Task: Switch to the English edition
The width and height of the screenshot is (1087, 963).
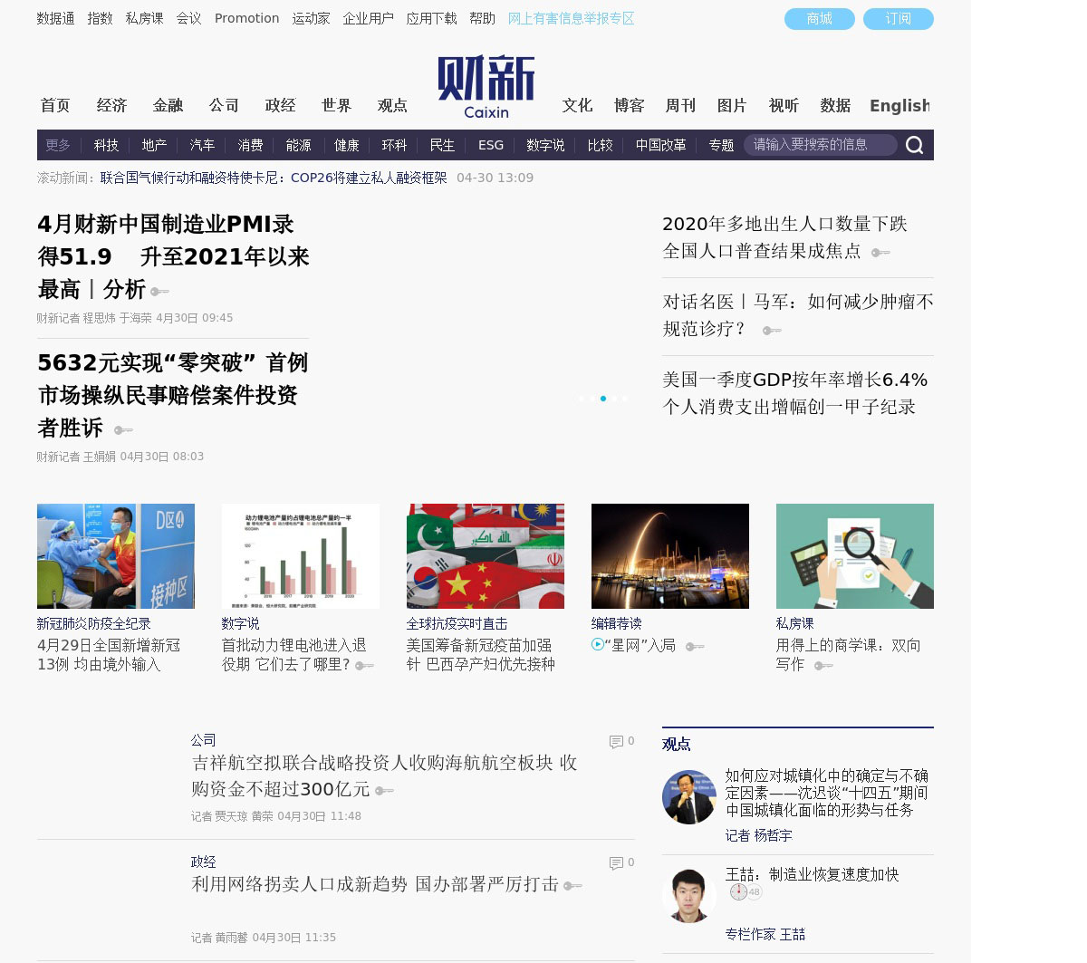Action: (x=899, y=106)
